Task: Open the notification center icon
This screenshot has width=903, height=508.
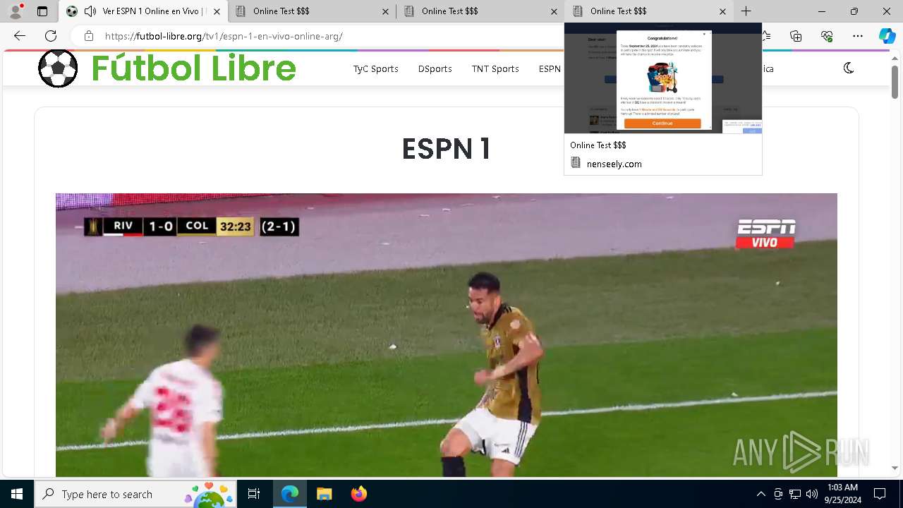Action: point(880,494)
